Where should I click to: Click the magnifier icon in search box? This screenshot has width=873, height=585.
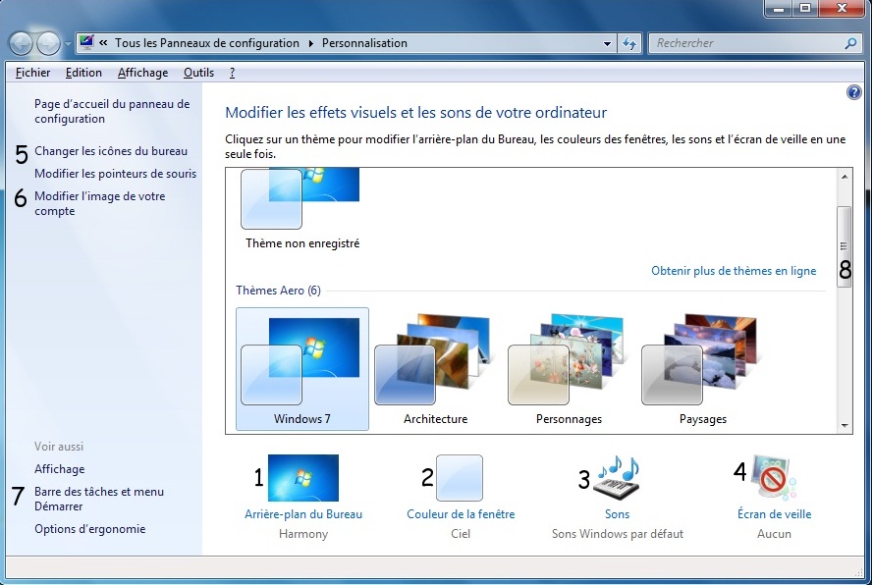pyautogui.click(x=850, y=43)
